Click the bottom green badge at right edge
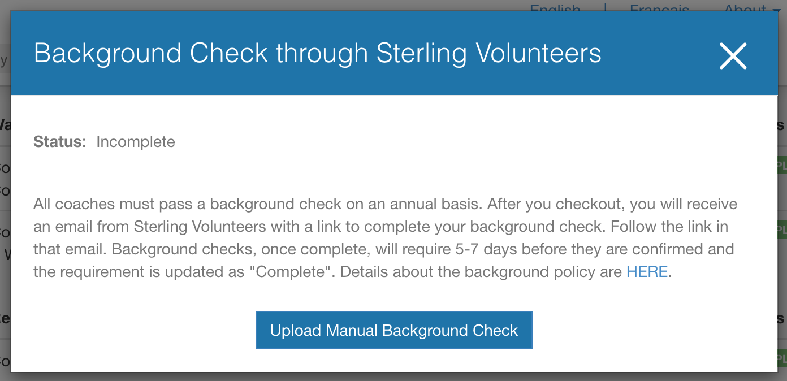The height and width of the screenshot is (381, 787). 782,358
